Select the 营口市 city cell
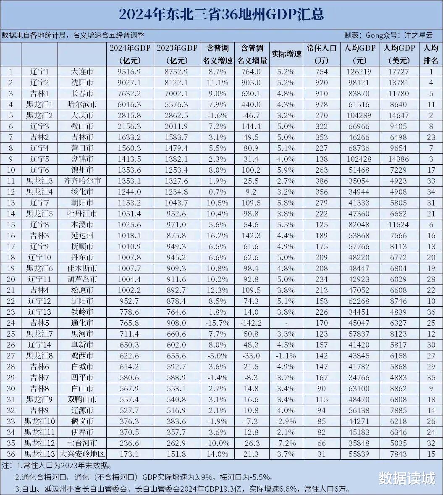Viewport: 443px width, 495px height. click(x=82, y=148)
